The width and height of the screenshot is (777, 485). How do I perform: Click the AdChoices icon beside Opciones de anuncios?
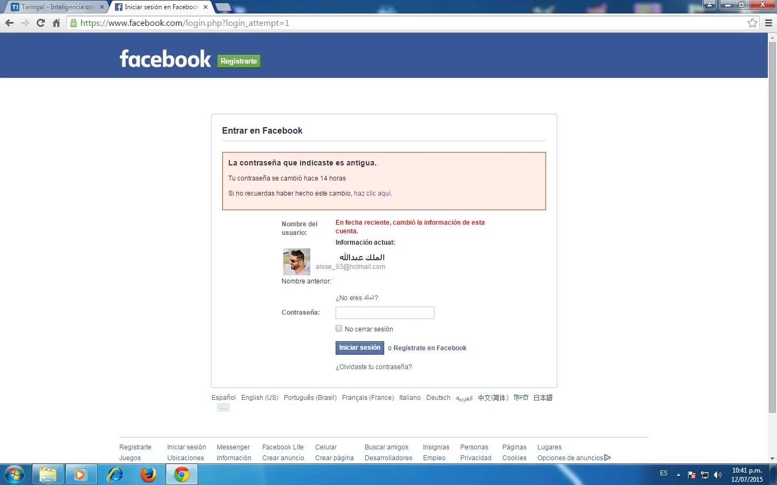(608, 458)
